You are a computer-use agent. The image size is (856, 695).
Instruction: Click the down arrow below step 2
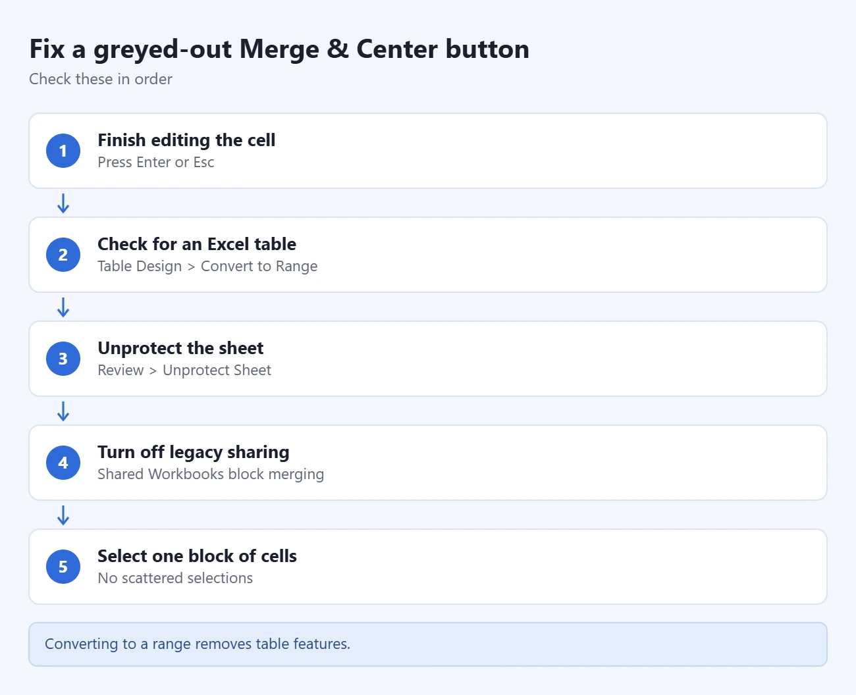click(x=63, y=307)
